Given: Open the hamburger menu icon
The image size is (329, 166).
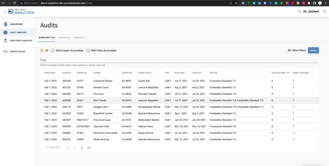Looking at the screenshot, I should coord(4,11).
